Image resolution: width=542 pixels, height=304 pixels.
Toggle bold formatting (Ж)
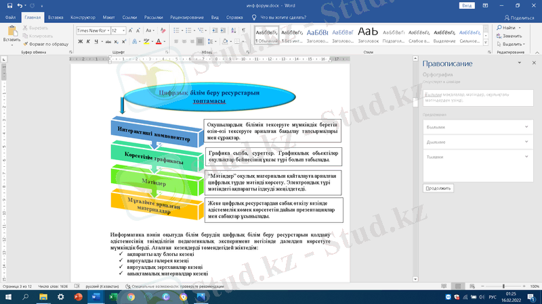click(x=79, y=42)
